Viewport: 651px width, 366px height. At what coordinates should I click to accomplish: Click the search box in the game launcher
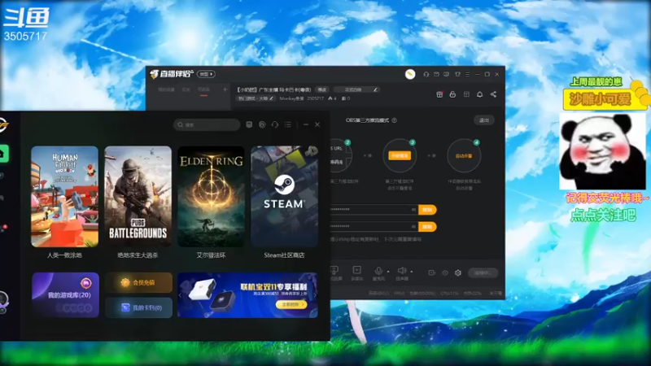pyautogui.click(x=207, y=124)
